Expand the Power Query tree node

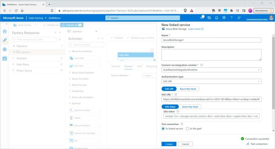[13, 70]
